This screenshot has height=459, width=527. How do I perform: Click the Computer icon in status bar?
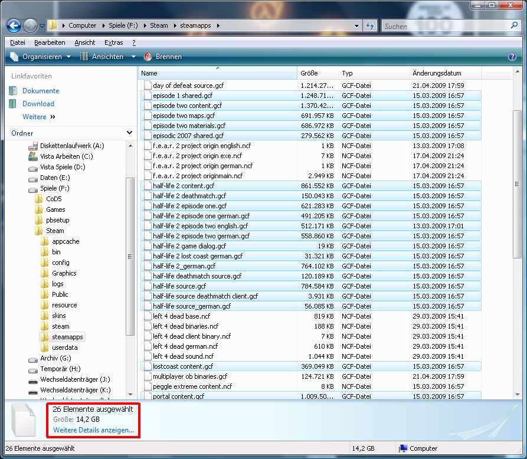402,448
